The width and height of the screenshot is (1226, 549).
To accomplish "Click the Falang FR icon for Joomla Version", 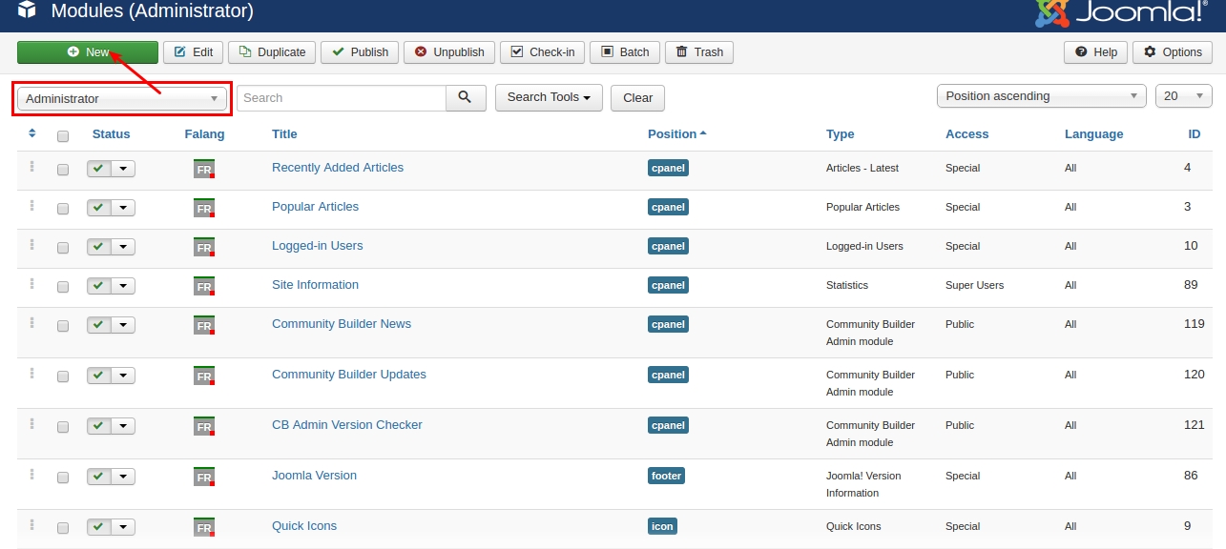I will 204,477.
